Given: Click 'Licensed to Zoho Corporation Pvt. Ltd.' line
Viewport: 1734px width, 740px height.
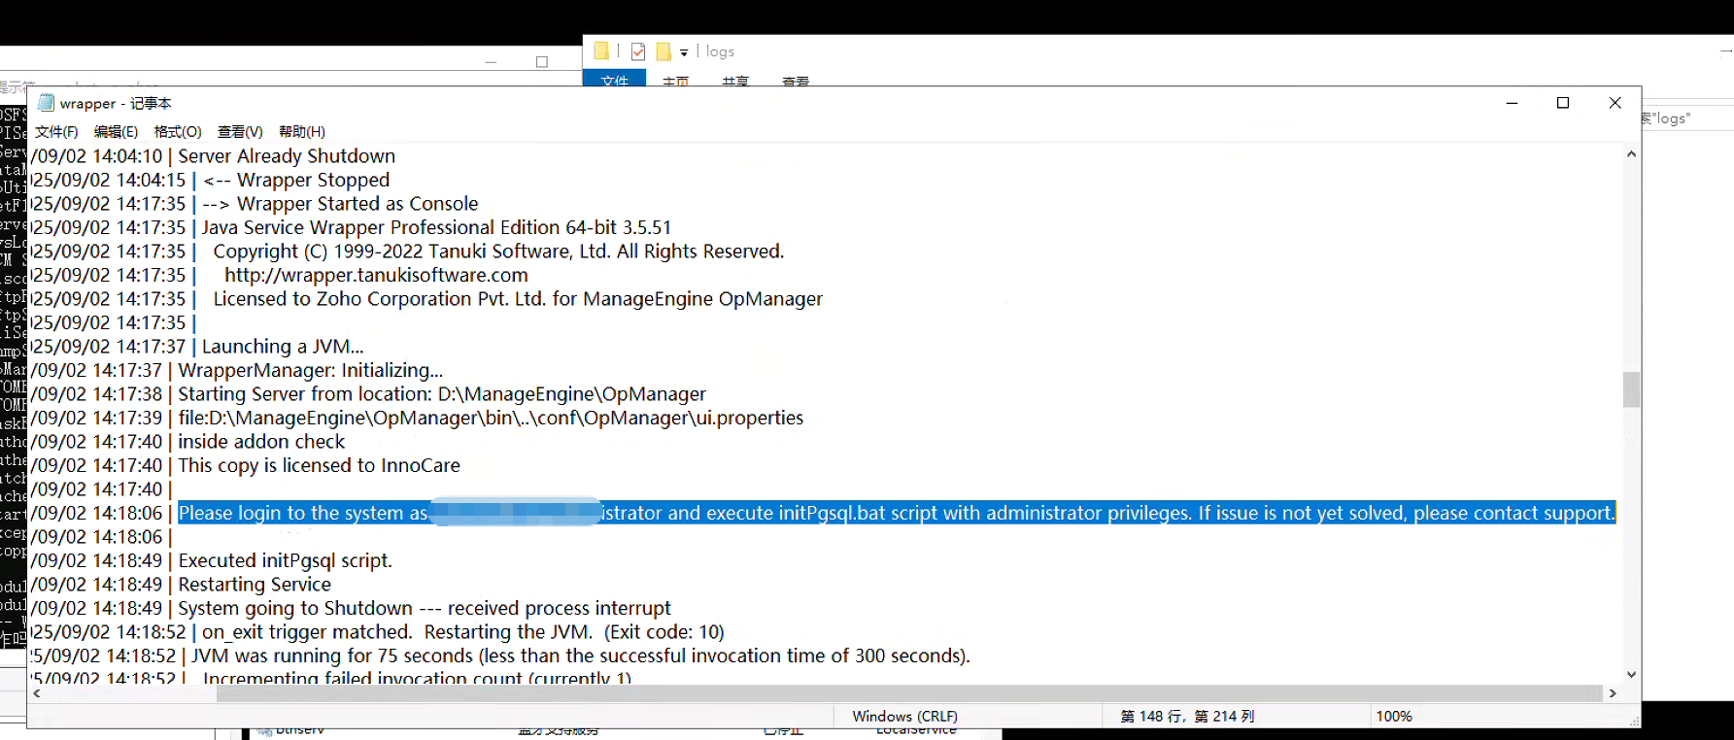Looking at the screenshot, I should click(x=518, y=299).
